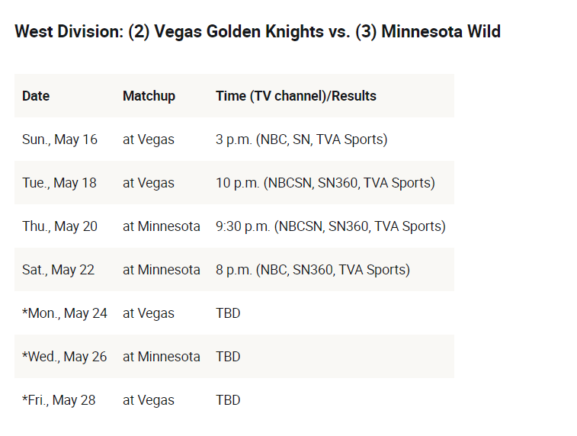The image size is (577, 436).
Task: Click the West Division series heading
Action: point(258,32)
